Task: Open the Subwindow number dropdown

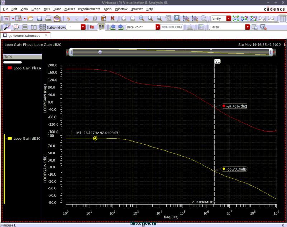Action: pos(83,27)
